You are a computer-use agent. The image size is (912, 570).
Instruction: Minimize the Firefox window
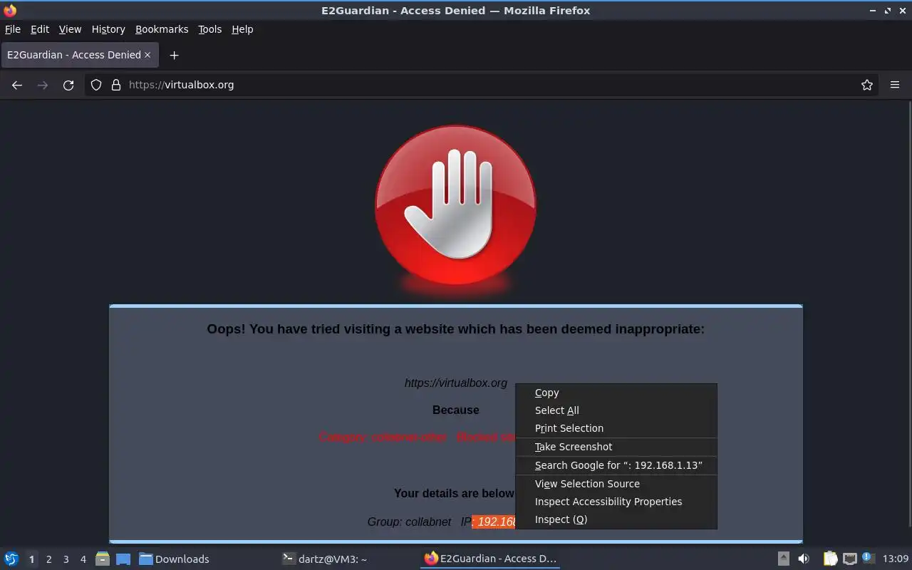click(x=873, y=11)
